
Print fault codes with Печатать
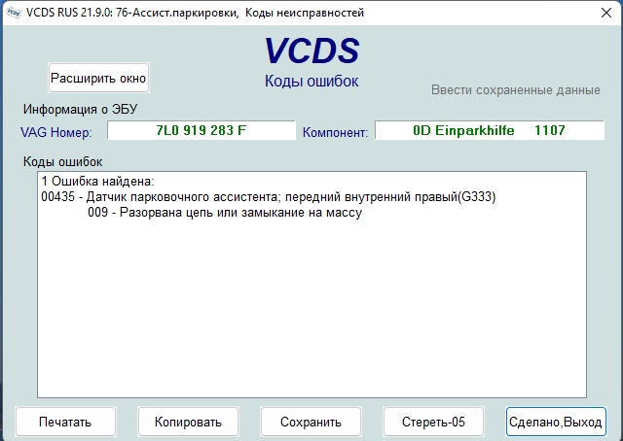(65, 422)
